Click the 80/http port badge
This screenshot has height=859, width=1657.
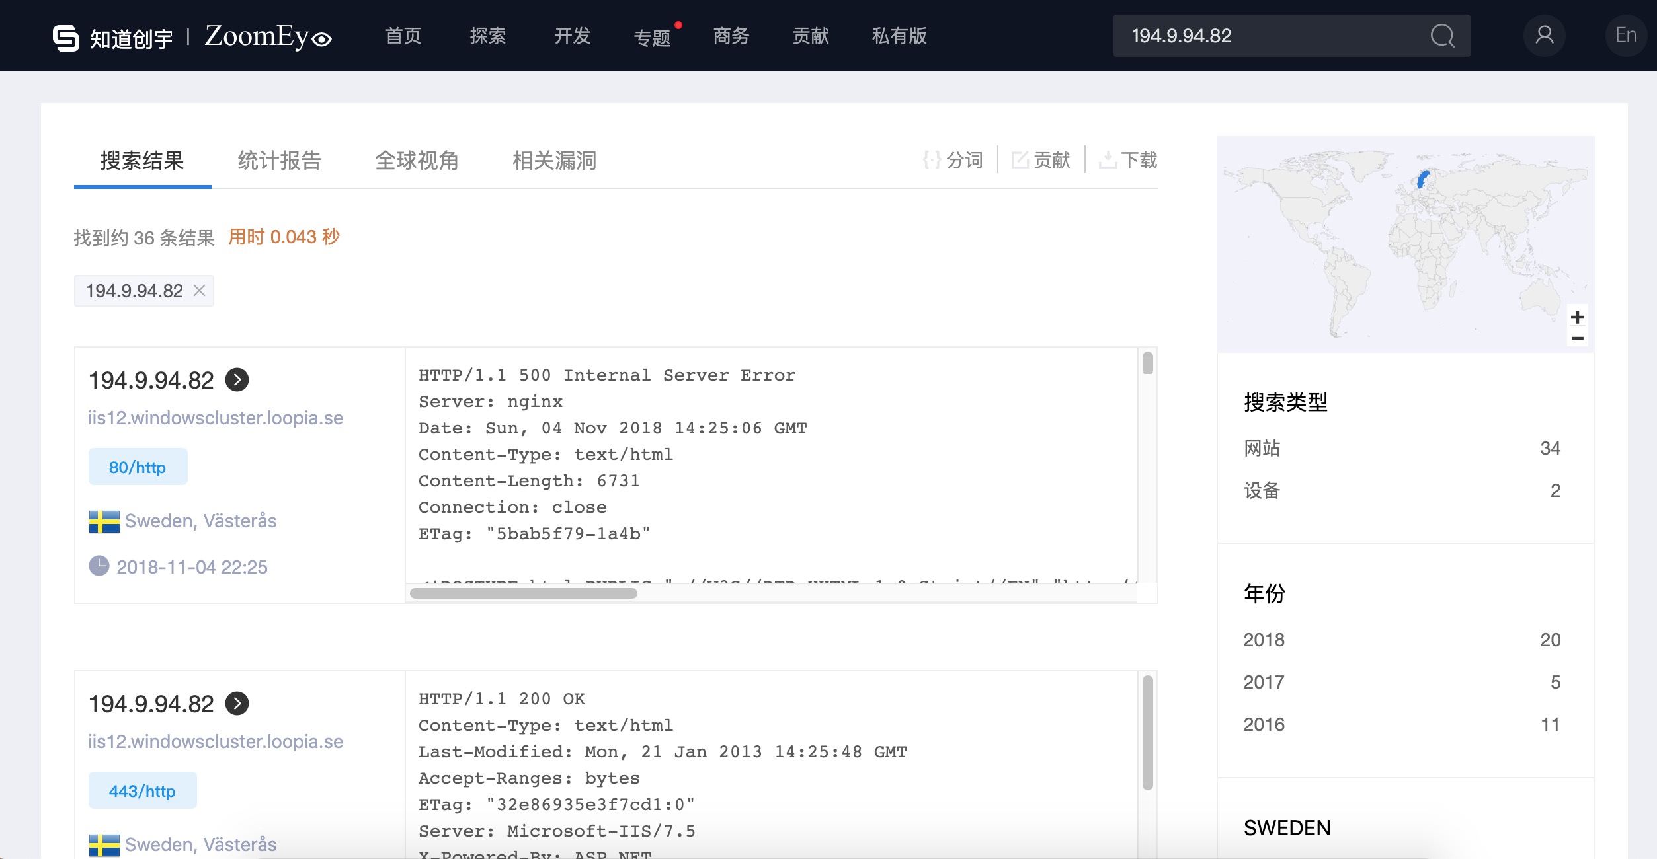click(138, 467)
